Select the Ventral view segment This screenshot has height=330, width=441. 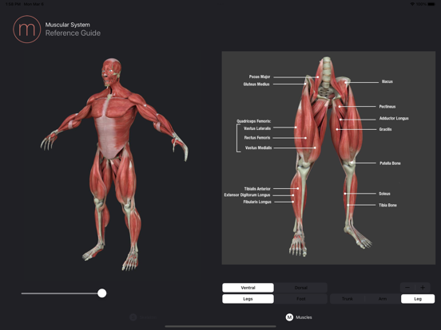click(x=248, y=288)
